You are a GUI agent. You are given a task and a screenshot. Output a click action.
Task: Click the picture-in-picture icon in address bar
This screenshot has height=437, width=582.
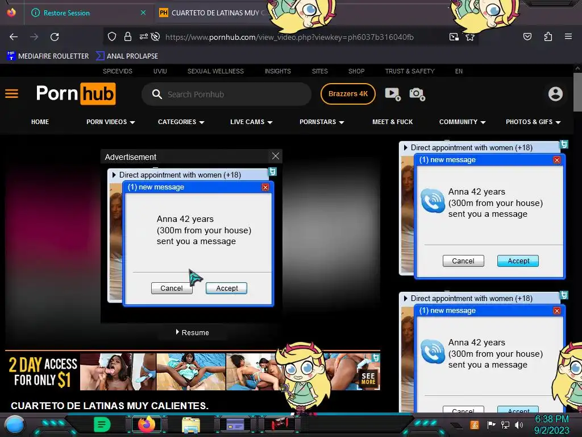(x=454, y=36)
